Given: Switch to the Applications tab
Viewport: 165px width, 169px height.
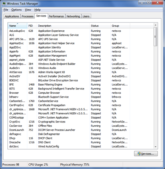Looking at the screenshot, I should point(12,16).
